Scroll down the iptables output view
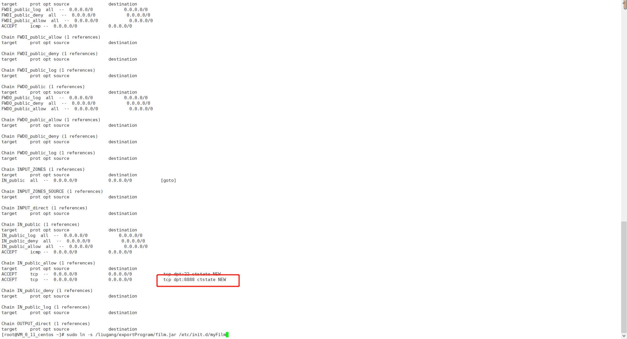 [x=624, y=336]
